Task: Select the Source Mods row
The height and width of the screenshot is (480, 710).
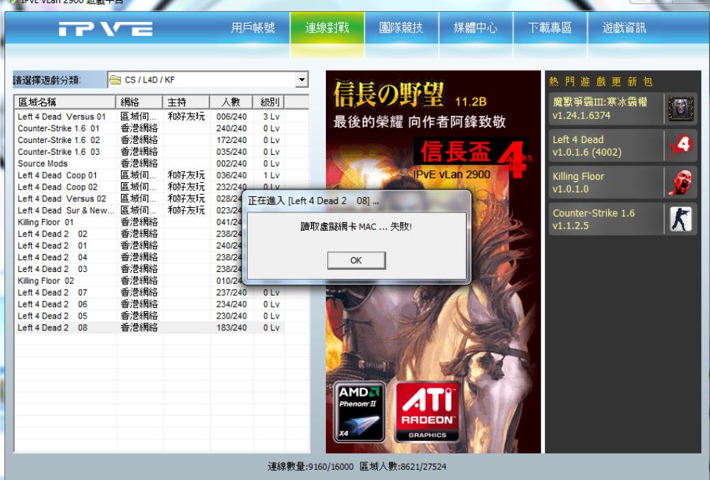Action: click(150, 164)
